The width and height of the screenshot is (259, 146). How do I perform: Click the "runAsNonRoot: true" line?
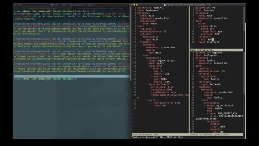[163, 92]
